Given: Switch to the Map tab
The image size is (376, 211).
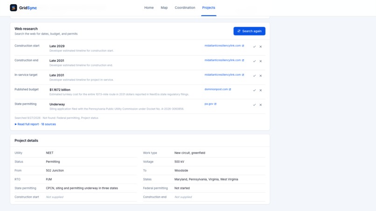Looking at the screenshot, I should point(164,7).
